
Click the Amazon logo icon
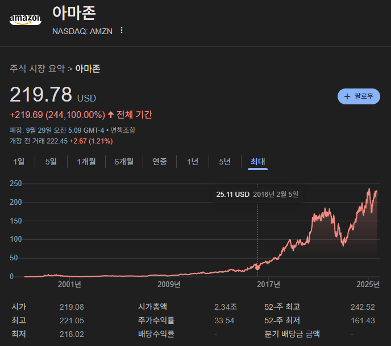(x=26, y=19)
